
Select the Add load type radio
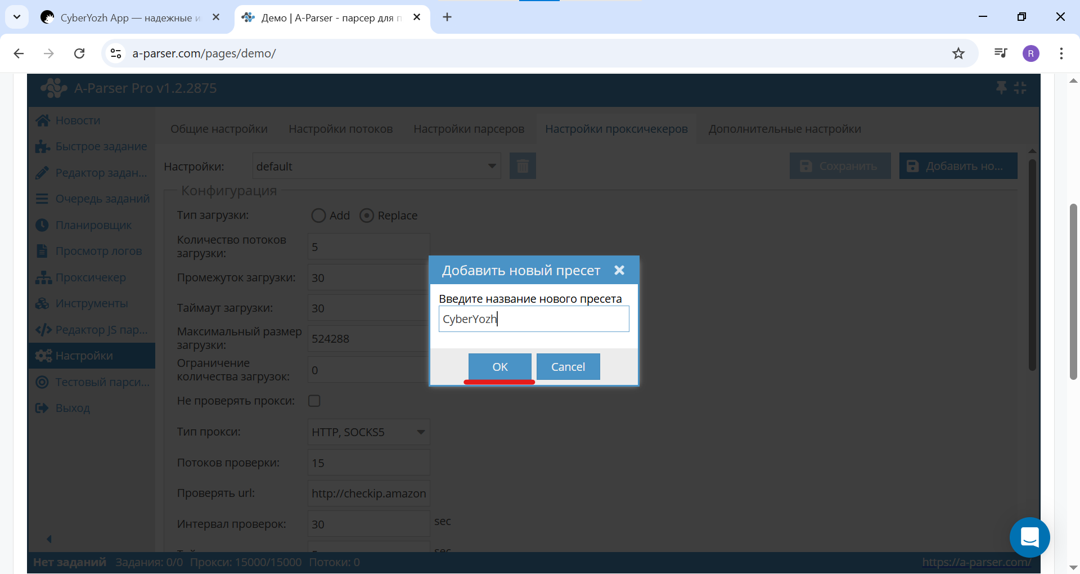[318, 216]
